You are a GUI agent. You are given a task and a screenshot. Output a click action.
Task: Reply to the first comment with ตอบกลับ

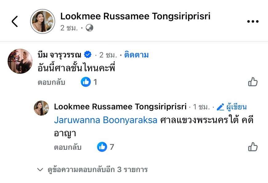(51, 82)
